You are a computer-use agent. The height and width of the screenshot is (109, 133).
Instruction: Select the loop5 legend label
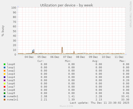(x=11, y=80)
